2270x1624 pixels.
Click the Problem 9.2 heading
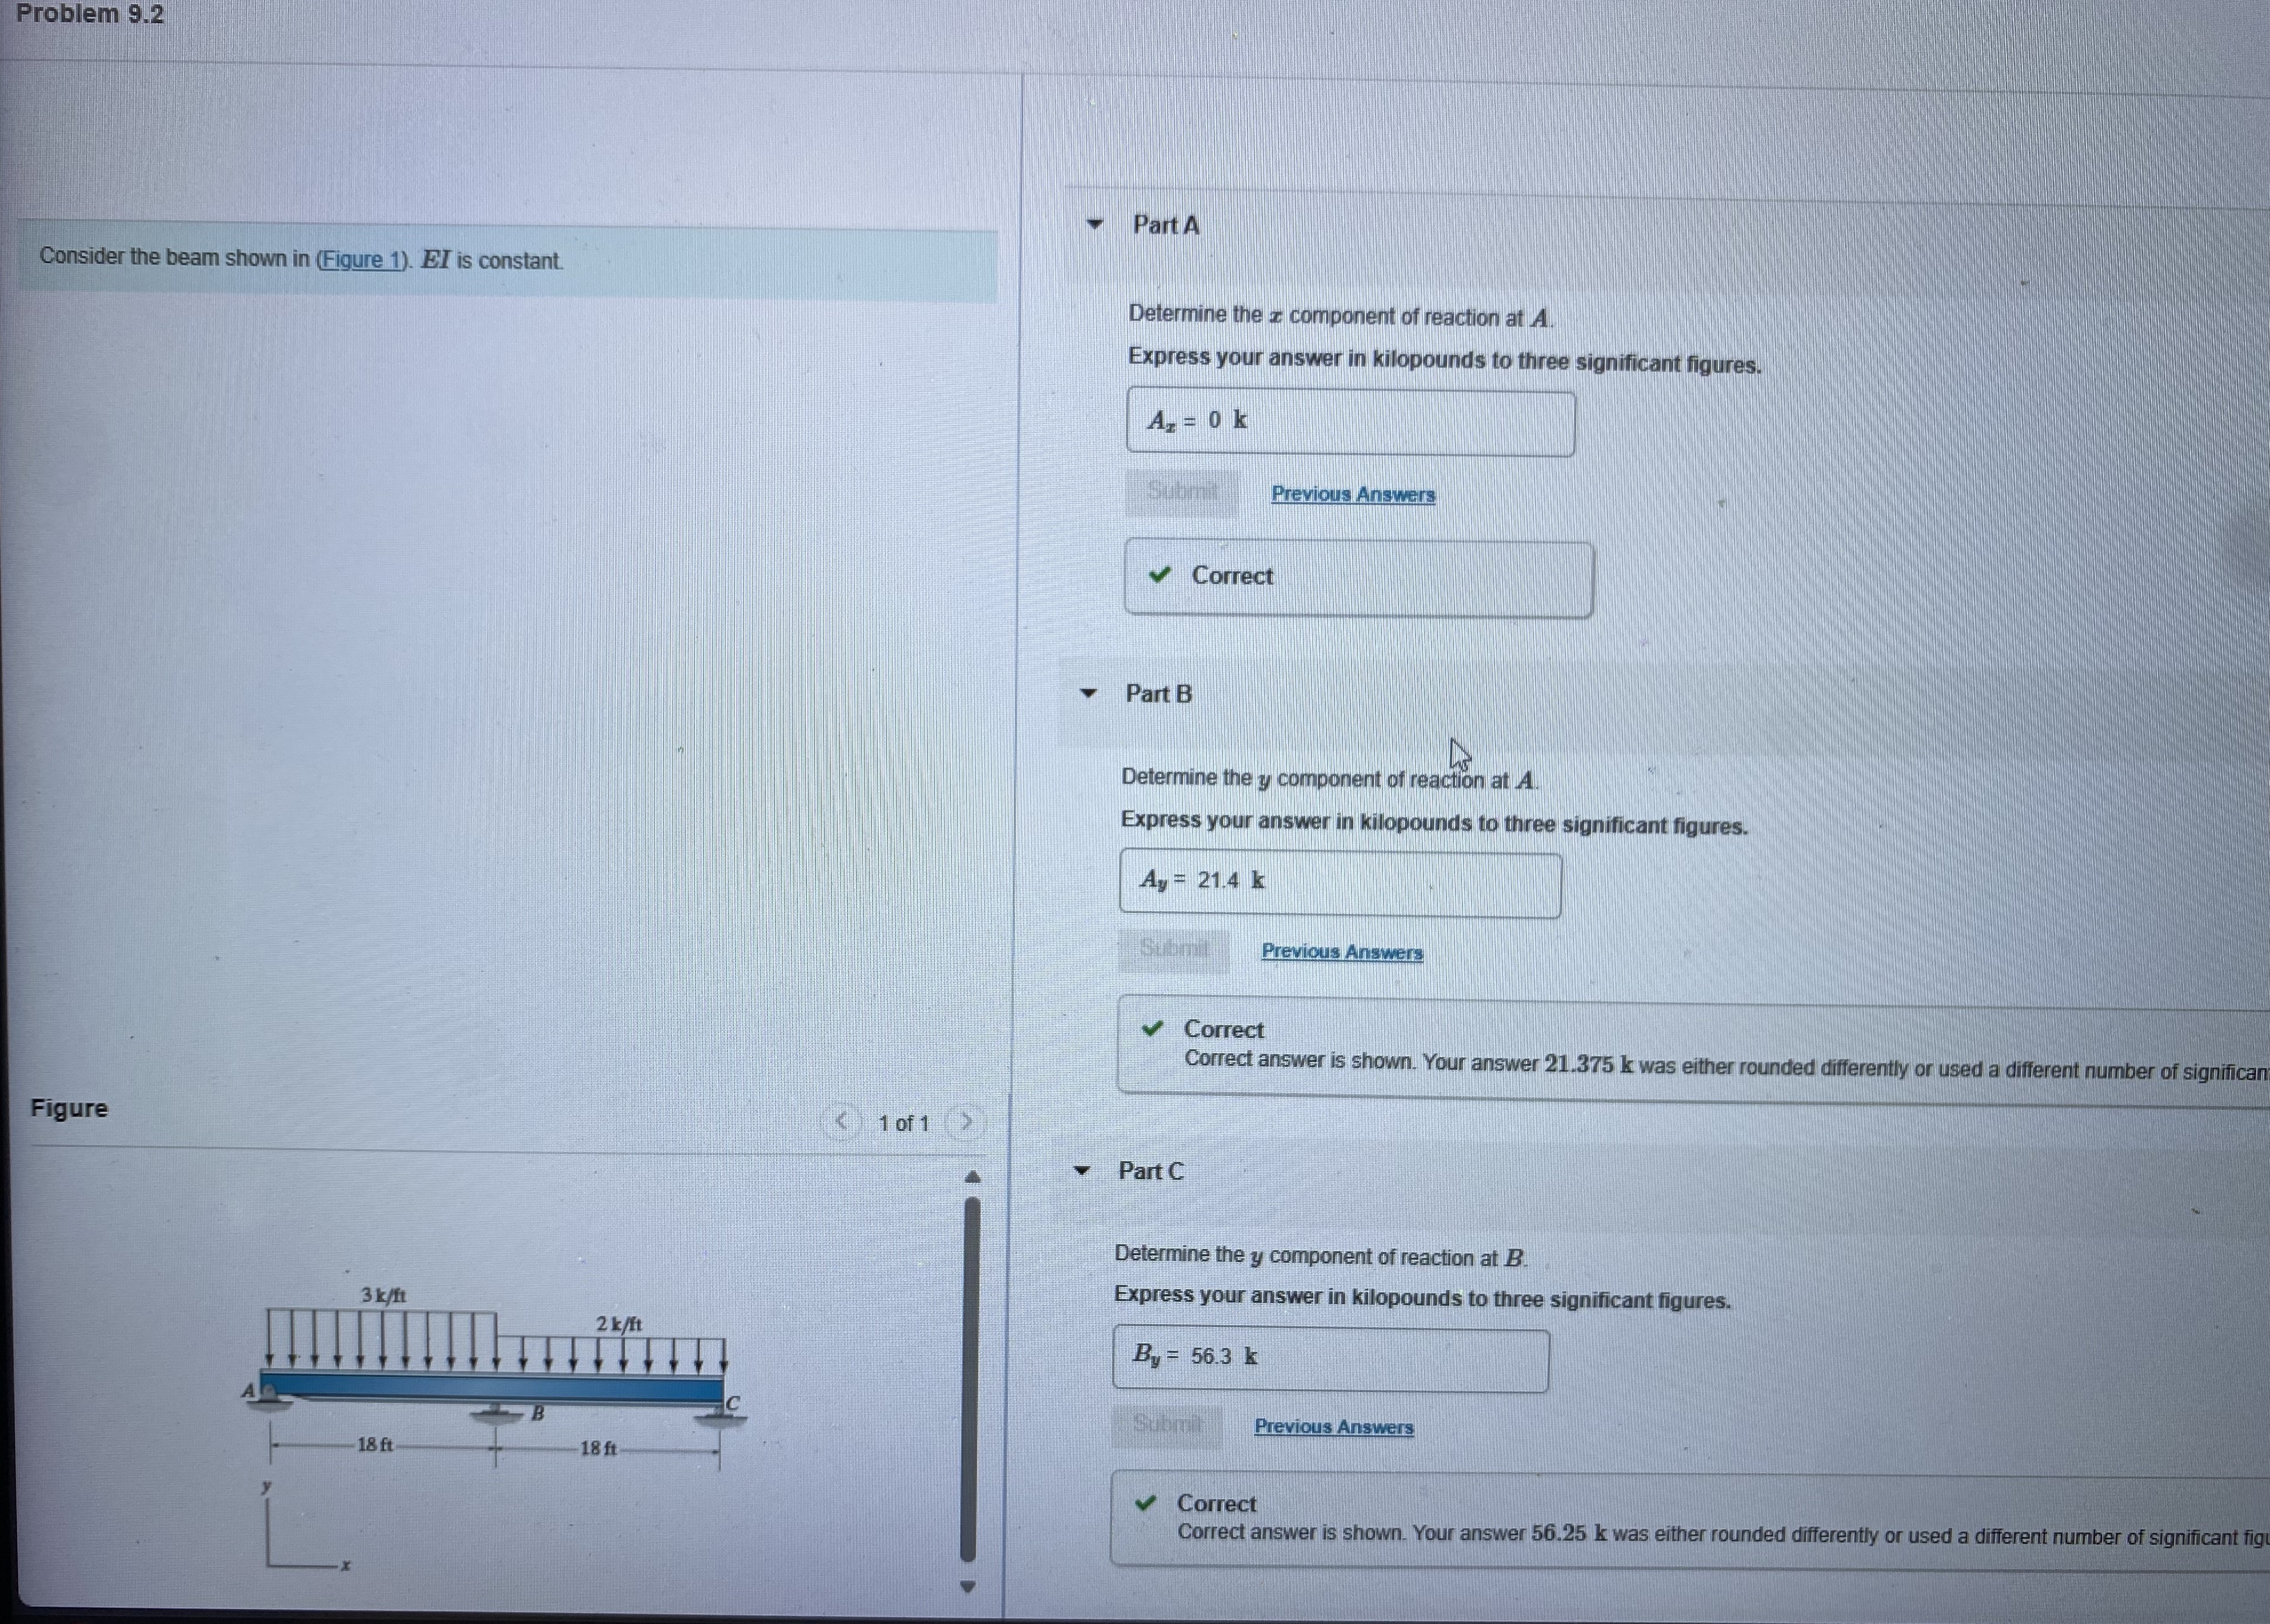click(90, 14)
